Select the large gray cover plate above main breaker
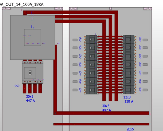This screenshot has width=163, height=131. [33, 37]
